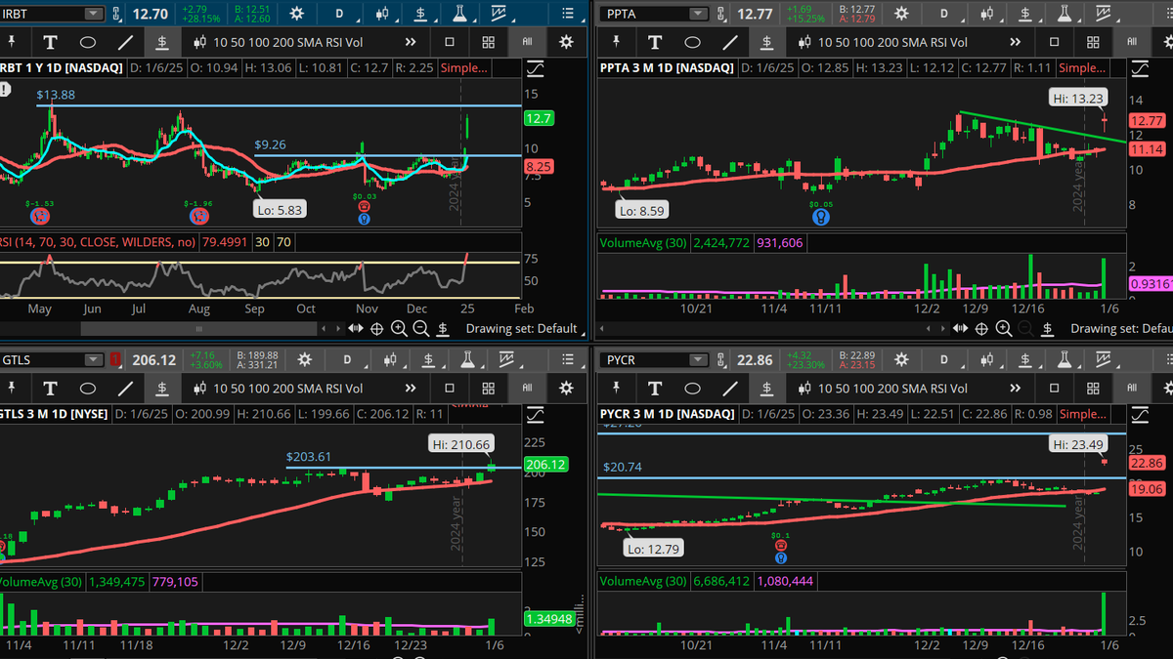
Task: Toggle the pin drawing tool in GTLS toolbar
Action: point(14,388)
